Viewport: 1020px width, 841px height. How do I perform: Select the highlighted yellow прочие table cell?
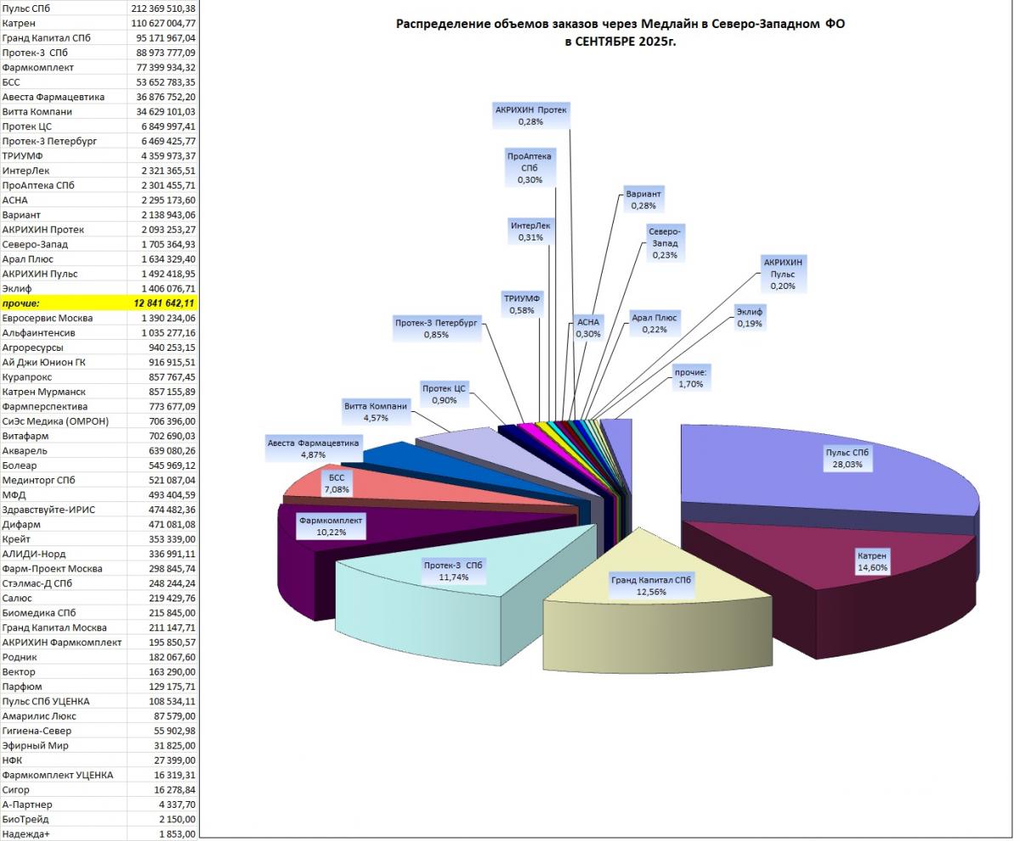(64, 303)
